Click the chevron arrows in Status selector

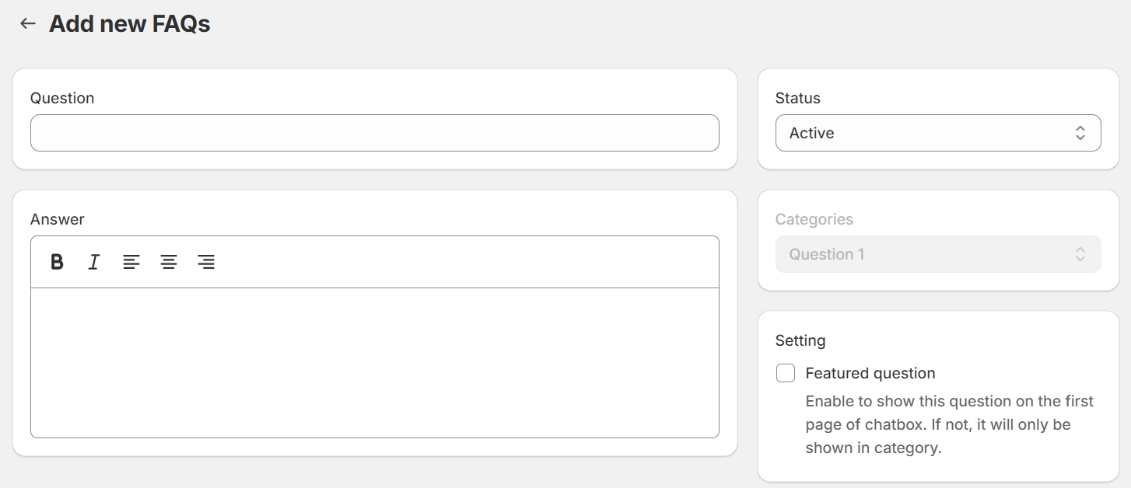pyautogui.click(x=1080, y=133)
